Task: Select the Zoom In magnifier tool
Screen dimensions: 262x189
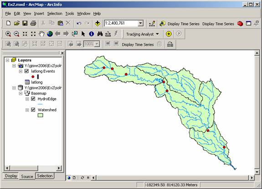Action: pos(8,34)
